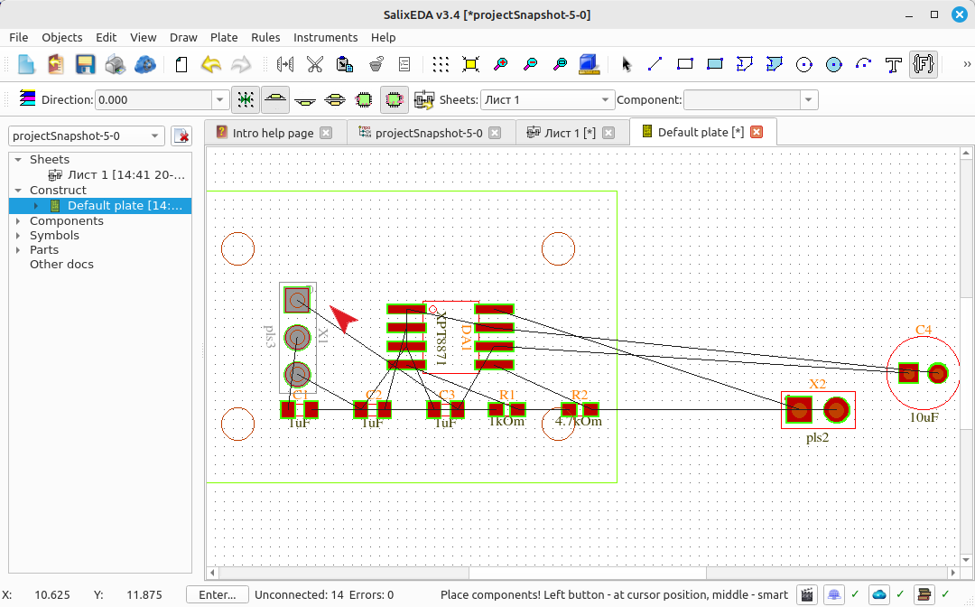Click the save floppy disk icon
Screen dimensions: 975x607
(85, 64)
